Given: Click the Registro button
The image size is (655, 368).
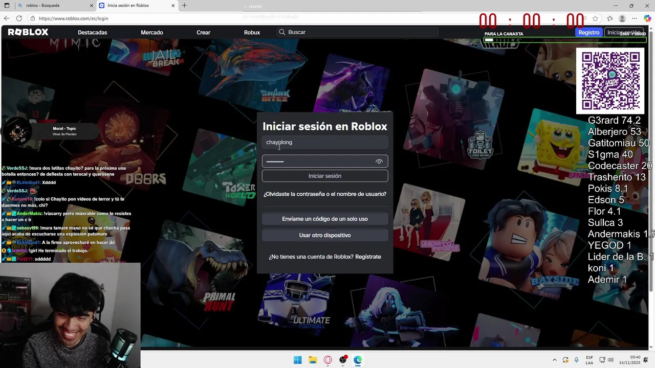Looking at the screenshot, I should (x=588, y=32).
